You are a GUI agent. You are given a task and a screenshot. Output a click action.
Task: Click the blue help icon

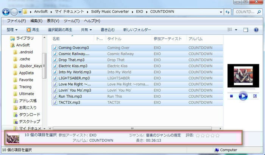256,30
